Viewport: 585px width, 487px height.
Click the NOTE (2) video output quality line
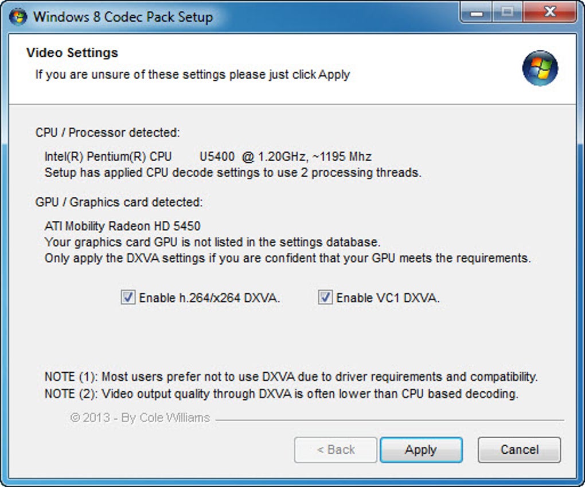[281, 394]
